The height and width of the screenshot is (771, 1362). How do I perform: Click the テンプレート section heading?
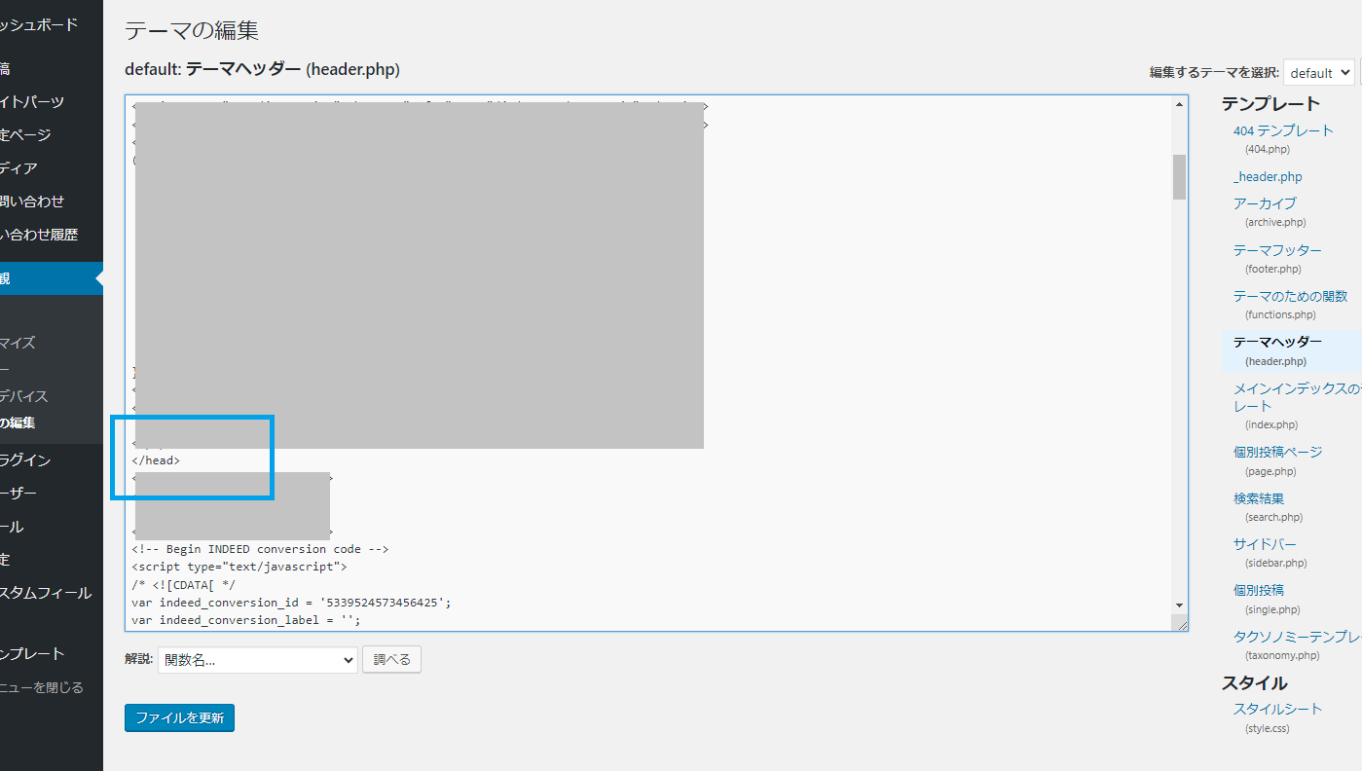[1270, 103]
